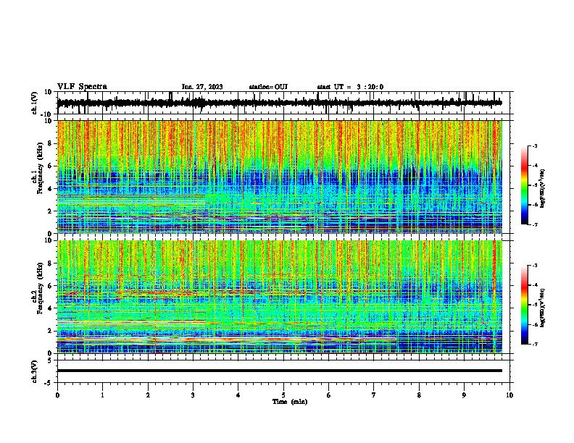574x443 pixels.
Task: Click the ch.1 color bar log(PSD) label
Action: (543, 189)
